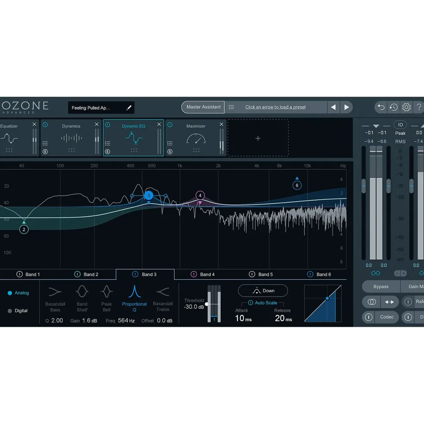Add a module with the plus slot
Viewport: 424px width, 424px height.
pos(258,138)
